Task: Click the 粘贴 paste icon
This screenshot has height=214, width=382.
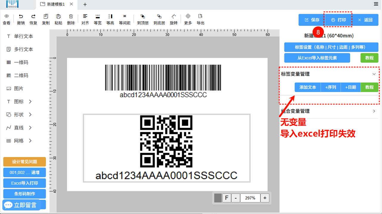Action: tap(58, 16)
